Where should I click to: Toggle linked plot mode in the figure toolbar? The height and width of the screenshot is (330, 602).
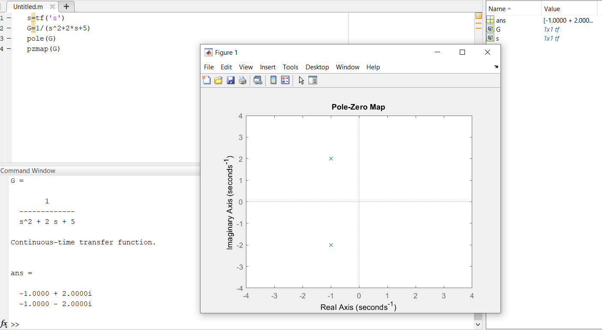[x=258, y=80]
